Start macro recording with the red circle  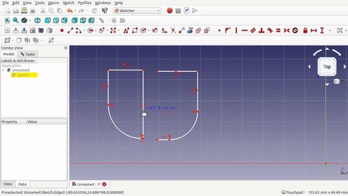coord(170,10)
